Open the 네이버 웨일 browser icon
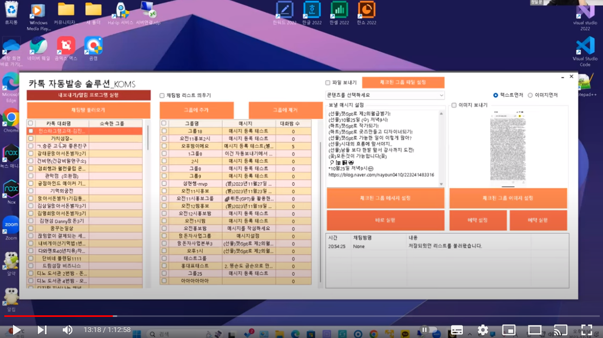Image resolution: width=603 pixels, height=338 pixels. point(38,49)
